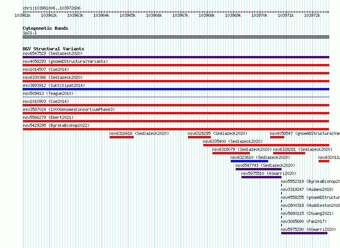Click the red bar under nsv1014507
340x248 pixels.
pos(176,73)
